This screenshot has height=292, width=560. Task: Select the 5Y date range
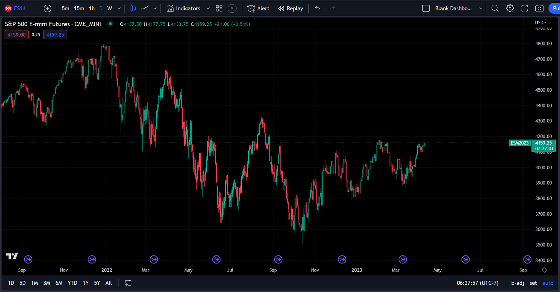click(x=97, y=283)
